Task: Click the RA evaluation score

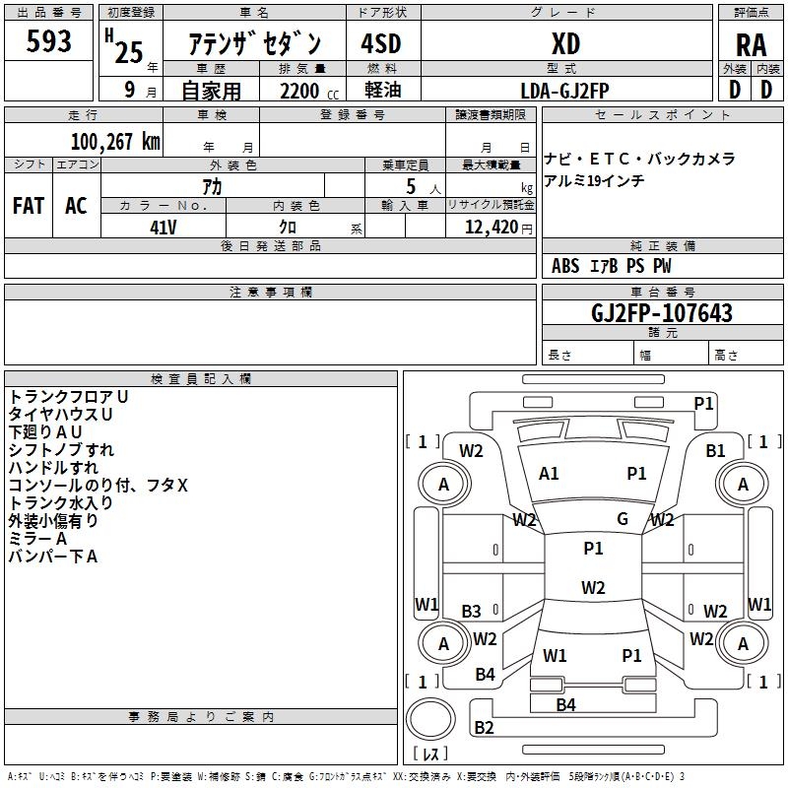Action: coord(750,44)
